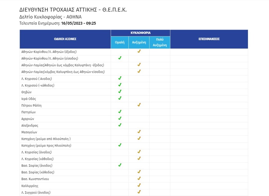This screenshot has height=196, width=269.
Task: Click the ΟΔΙΚΟΙ ΑΞΟΝΕΣ column header
Action: [65, 39]
